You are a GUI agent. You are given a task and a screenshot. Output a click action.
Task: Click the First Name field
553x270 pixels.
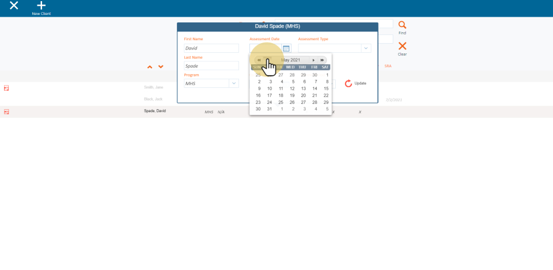tap(211, 48)
